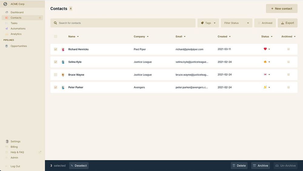This screenshot has width=303, height=171.
Task: Click the Opportunities stack icon
Action: point(7,46)
